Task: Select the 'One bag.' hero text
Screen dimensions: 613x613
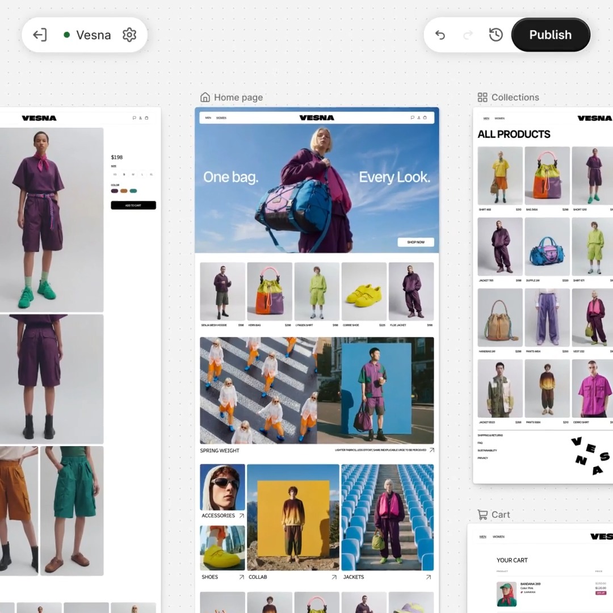Action: click(230, 177)
